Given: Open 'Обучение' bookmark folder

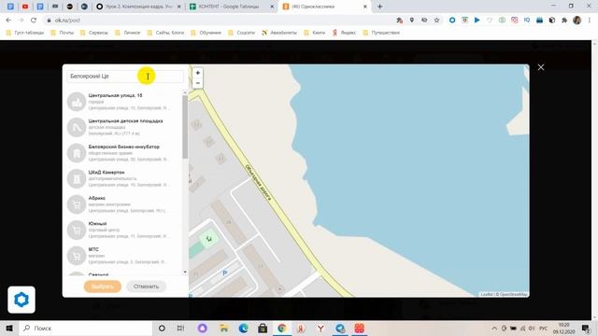Looking at the screenshot, I should (x=206, y=33).
